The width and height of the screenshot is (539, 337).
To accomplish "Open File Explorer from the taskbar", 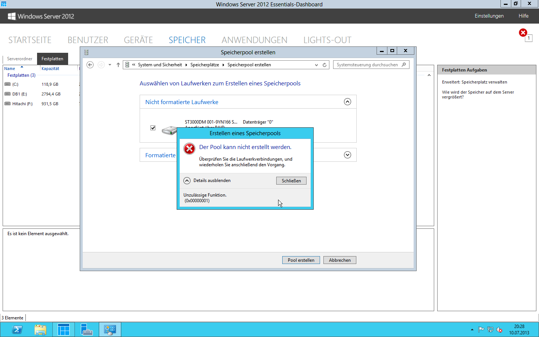I will pyautogui.click(x=40, y=330).
